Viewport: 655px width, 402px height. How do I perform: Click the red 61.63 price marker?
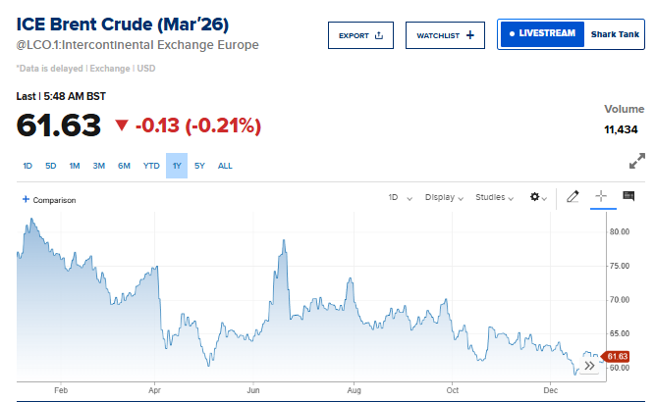617,356
